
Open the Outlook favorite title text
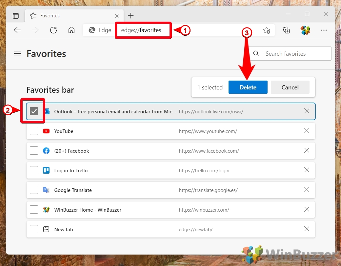pos(115,111)
